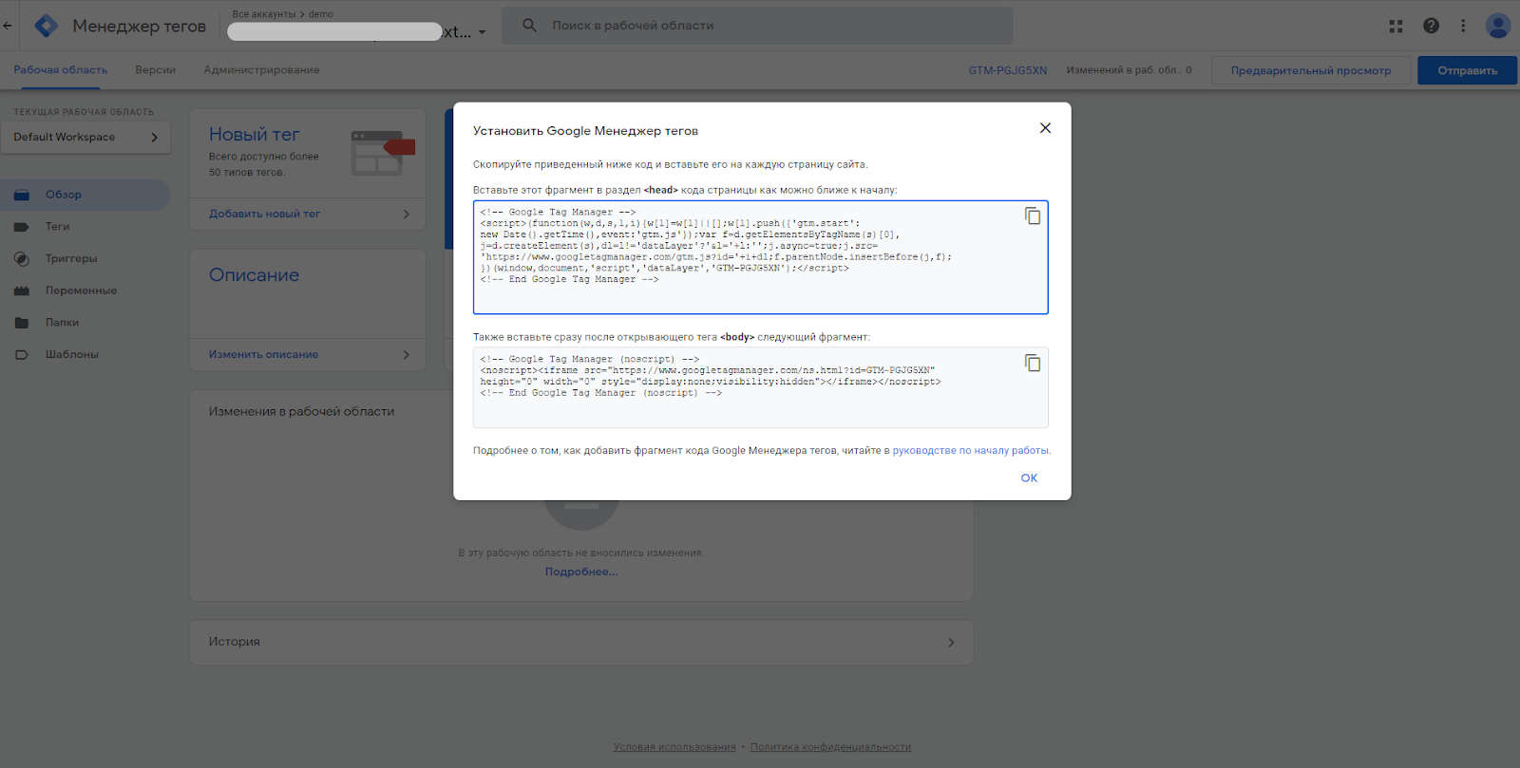Click the workspace search field

[x=757, y=26]
